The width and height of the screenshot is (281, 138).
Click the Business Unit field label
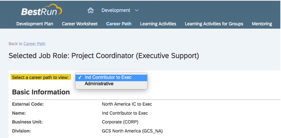coord(27,122)
